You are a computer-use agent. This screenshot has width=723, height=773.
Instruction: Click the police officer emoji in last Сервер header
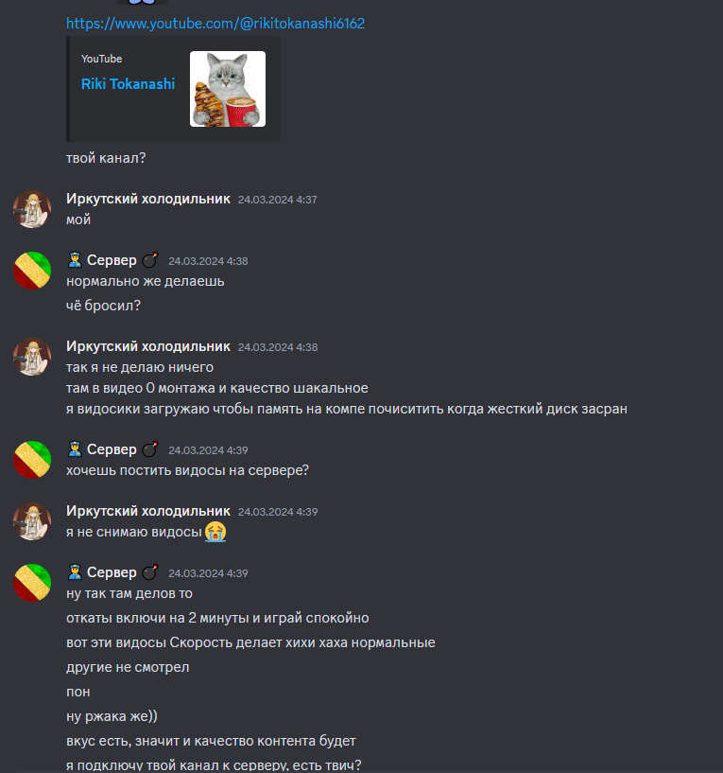(x=75, y=571)
